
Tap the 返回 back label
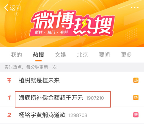point(15,8)
